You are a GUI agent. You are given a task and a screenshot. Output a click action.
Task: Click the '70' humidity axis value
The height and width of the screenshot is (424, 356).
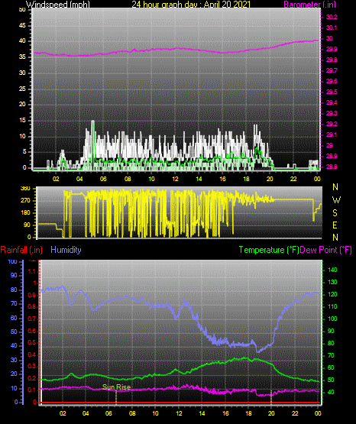[14, 303]
